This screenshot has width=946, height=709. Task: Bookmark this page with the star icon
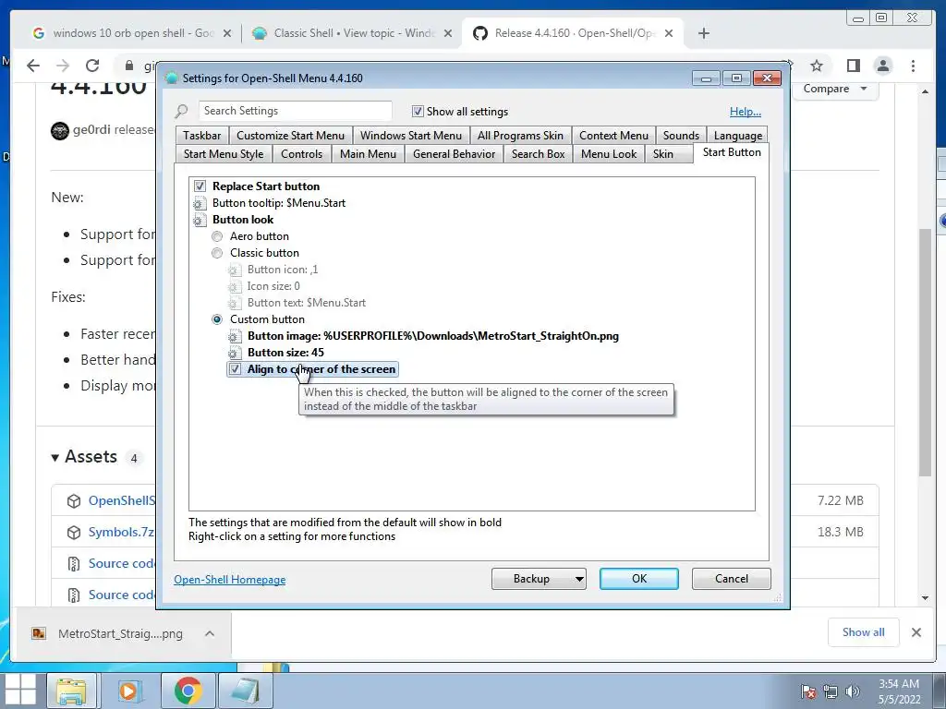[817, 66]
